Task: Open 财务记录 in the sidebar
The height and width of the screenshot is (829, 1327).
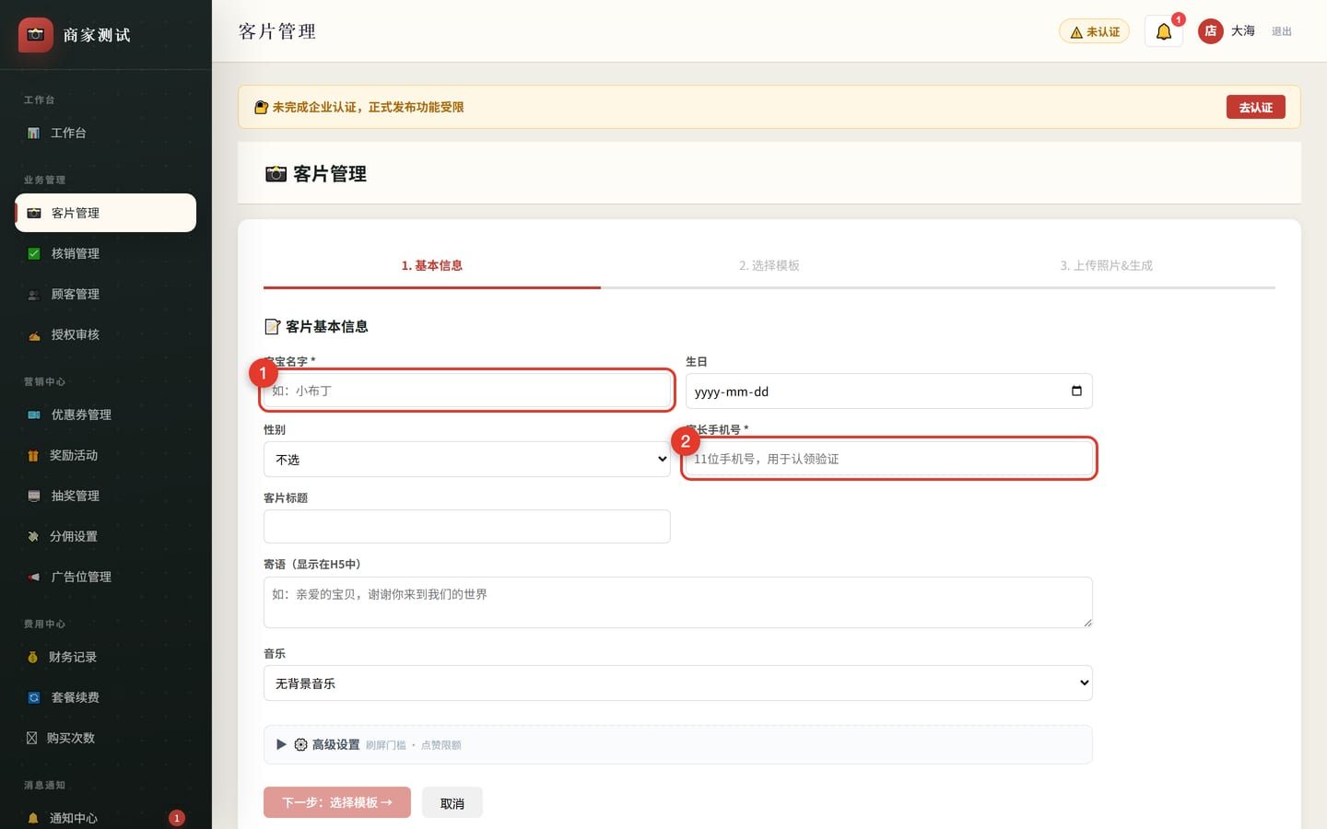Action: [106, 657]
